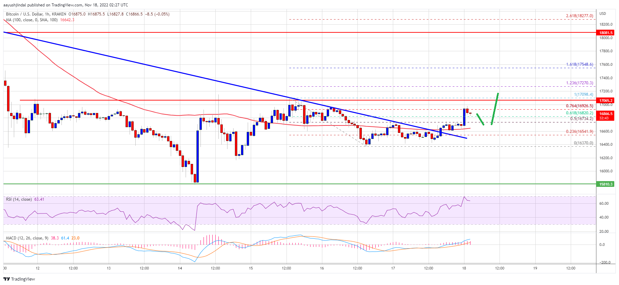Image resolution: width=619 pixels, height=285 pixels.
Task: Click the MACD value 38.3
Action: (x=55, y=238)
